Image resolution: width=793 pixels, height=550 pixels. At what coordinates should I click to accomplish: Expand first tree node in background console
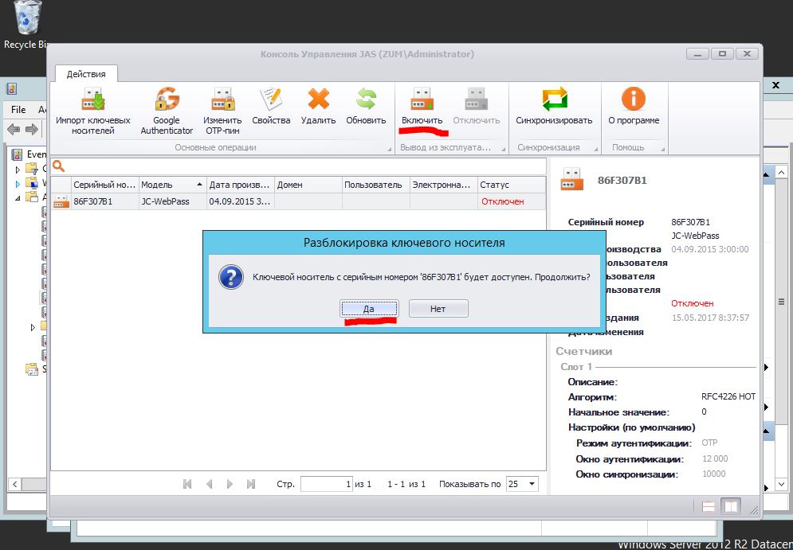(18, 168)
